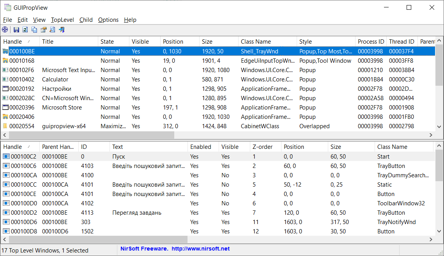Sort top-level windows by Handle column
The height and width of the screenshot is (256, 444).
pos(12,42)
